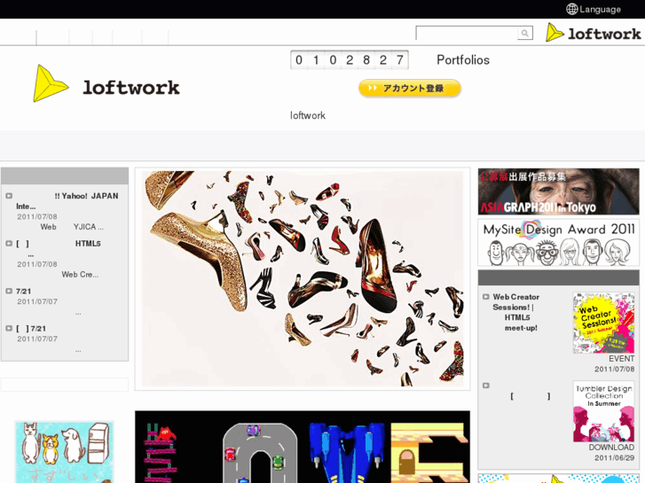
Task: Click arrow icon beside [ ] 7/21 item
Action: click(x=9, y=329)
